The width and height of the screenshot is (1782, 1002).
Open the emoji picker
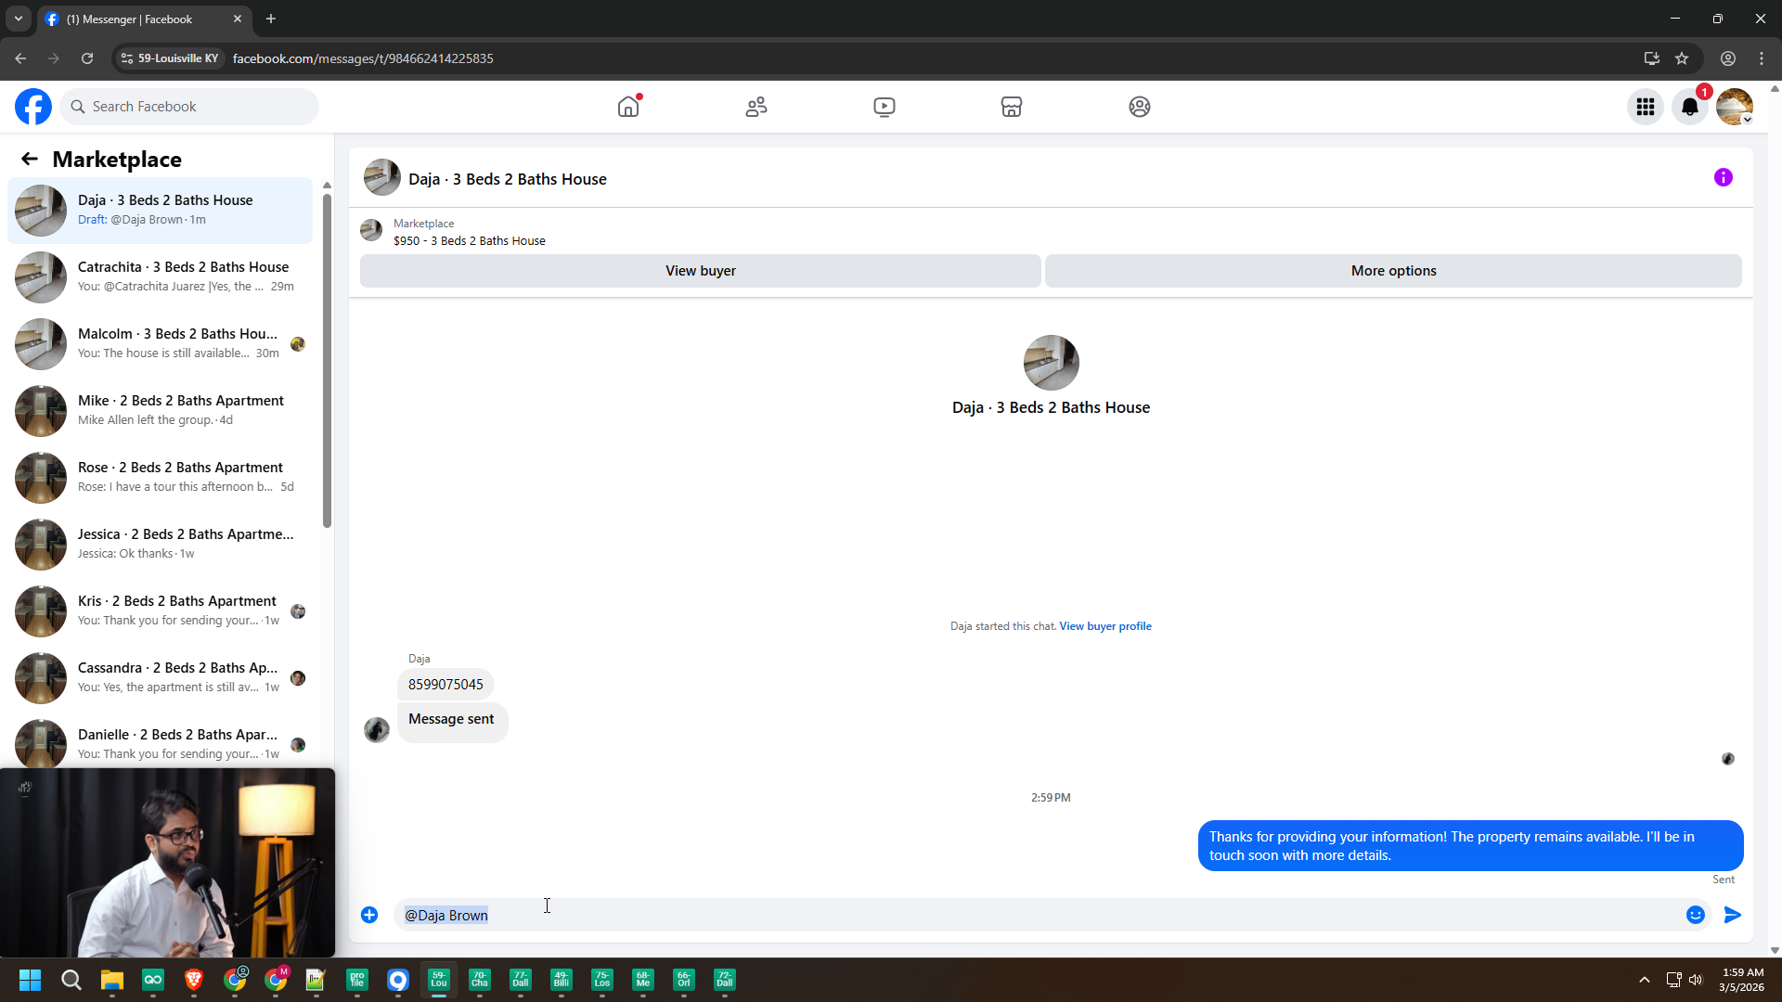[x=1696, y=915]
